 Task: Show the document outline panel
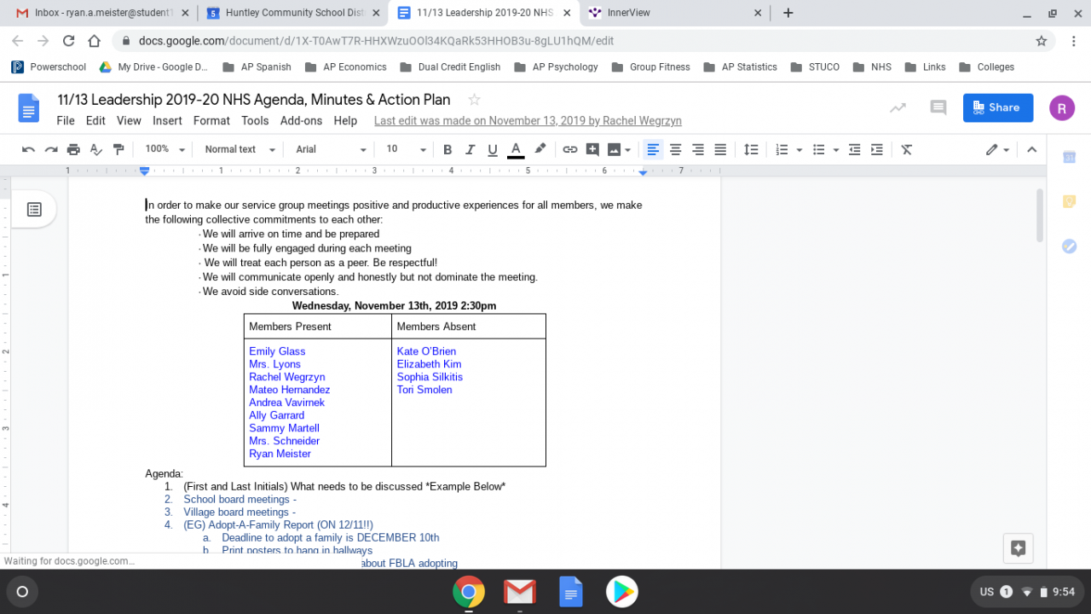pyautogui.click(x=34, y=209)
